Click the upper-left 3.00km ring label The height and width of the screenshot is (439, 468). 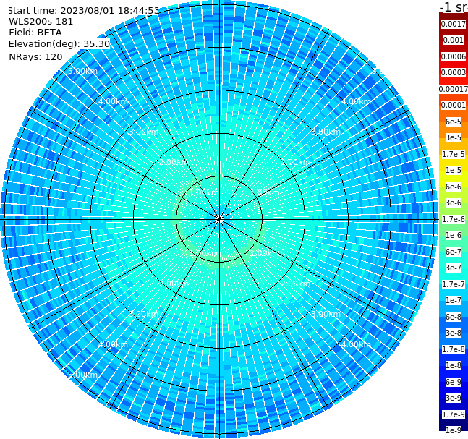click(x=143, y=132)
